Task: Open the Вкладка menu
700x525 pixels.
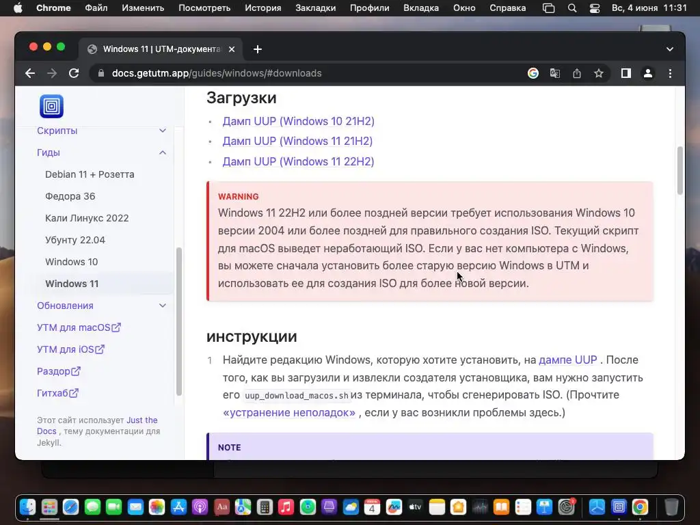Action: tap(421, 8)
